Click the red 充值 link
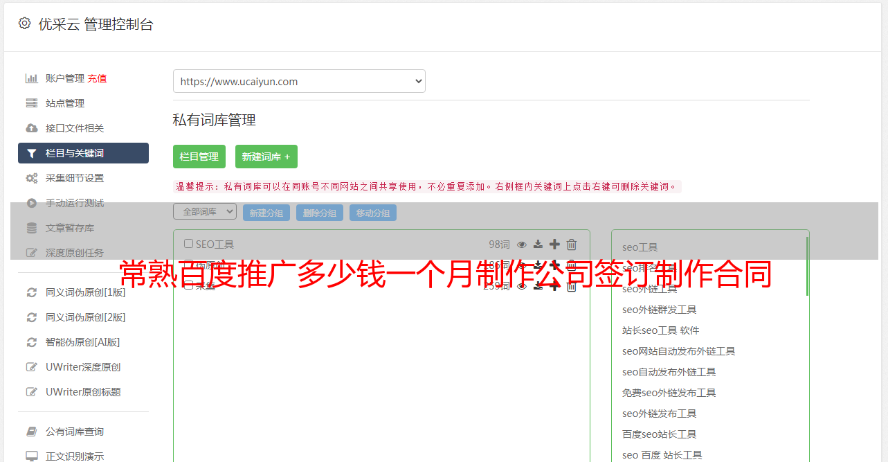Screen dimensions: 888x462 click(x=97, y=78)
